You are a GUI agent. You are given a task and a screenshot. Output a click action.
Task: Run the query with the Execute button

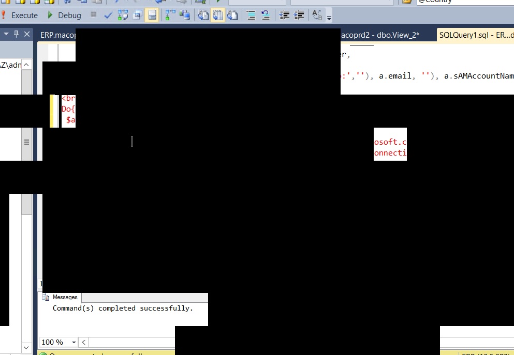(x=20, y=16)
